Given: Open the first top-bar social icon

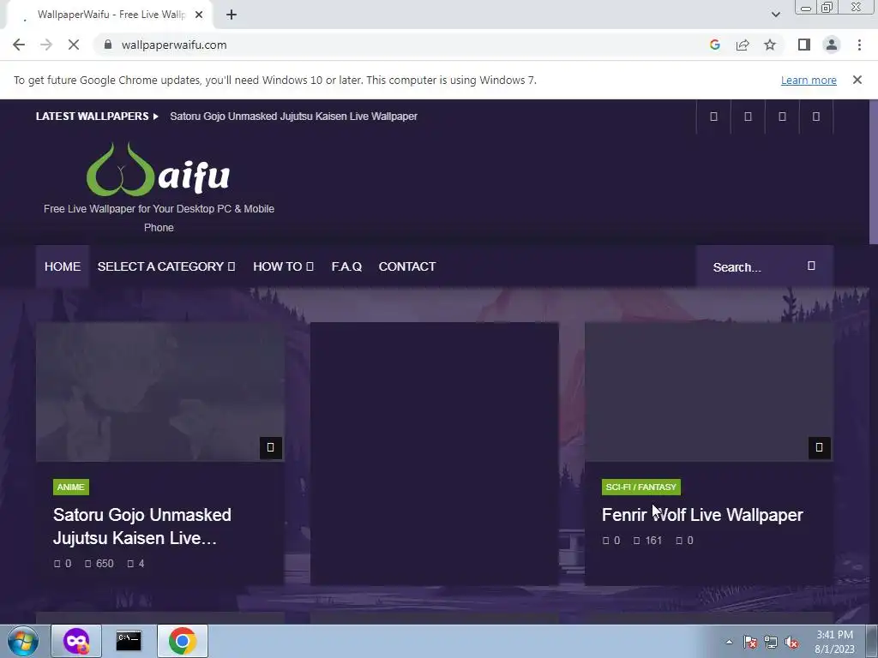Looking at the screenshot, I should [713, 117].
